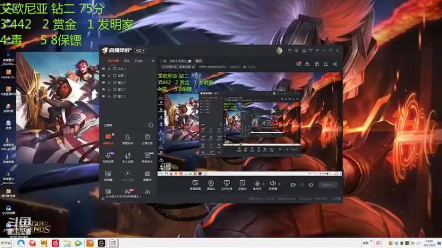Open the download-arrow toolbox tool
The width and height of the screenshot is (442, 248).
click(x=128, y=176)
